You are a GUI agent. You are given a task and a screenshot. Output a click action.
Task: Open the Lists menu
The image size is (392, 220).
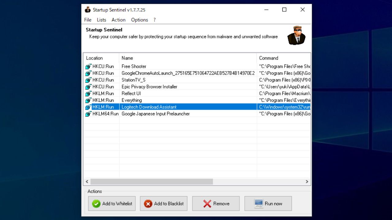(101, 20)
